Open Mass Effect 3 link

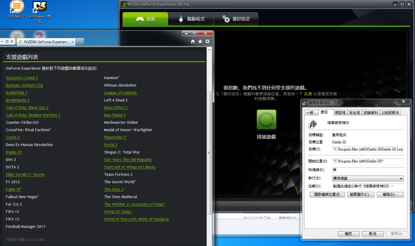(x=116, y=108)
